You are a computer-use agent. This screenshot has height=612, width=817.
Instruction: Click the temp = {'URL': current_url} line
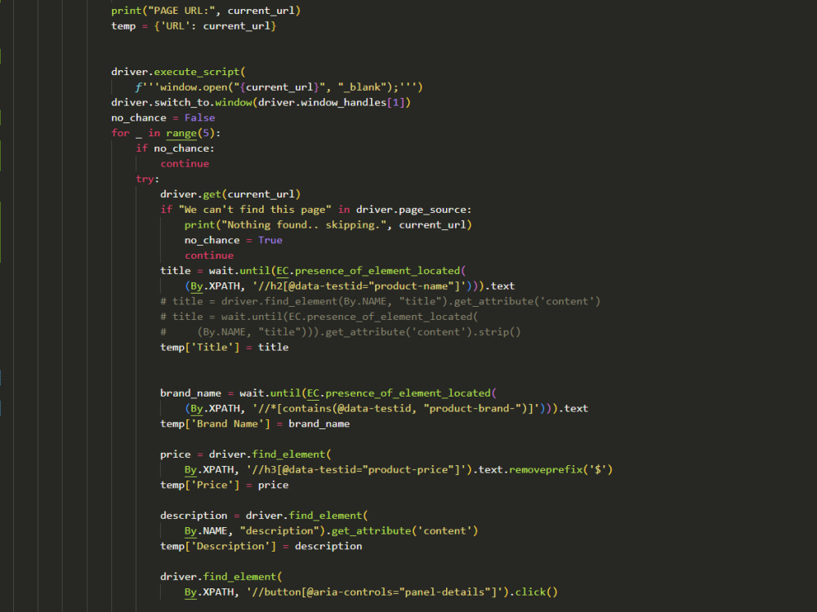pos(194,25)
